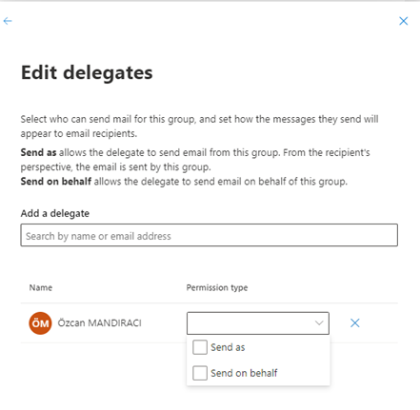This screenshot has width=420, height=410.
Task: Click the Name column header
Action: pos(41,287)
